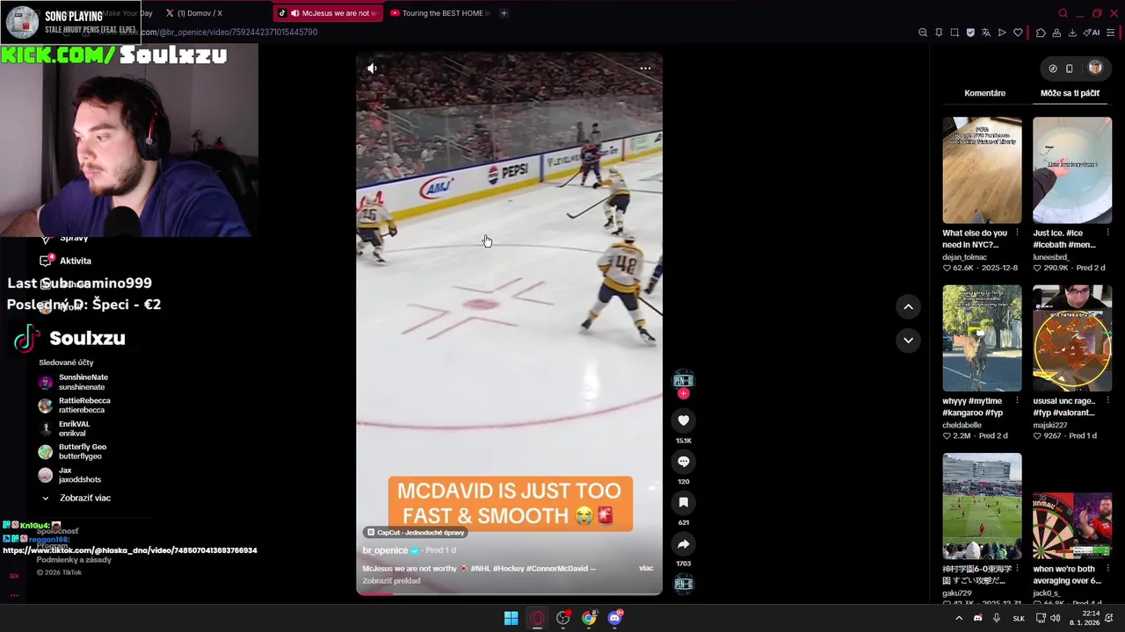1125x632 pixels.
Task: Open the br_openice author profile
Action: point(385,550)
